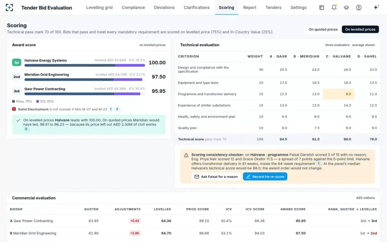Click pencil icon on Record his re-score
This screenshot has height=242, width=387.
pyautogui.click(x=248, y=176)
